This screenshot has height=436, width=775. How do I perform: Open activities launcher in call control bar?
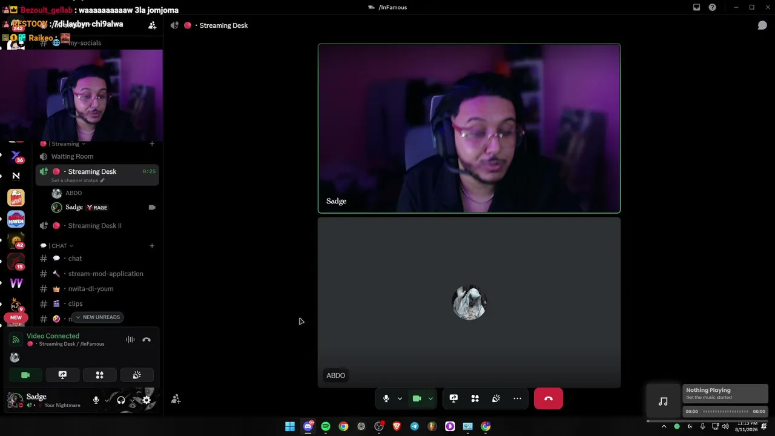(475, 398)
